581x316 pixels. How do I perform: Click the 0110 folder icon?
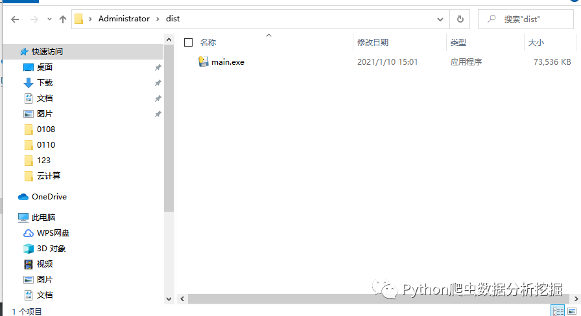[x=29, y=145]
